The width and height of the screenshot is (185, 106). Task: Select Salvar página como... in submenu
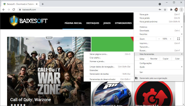coord(109,54)
